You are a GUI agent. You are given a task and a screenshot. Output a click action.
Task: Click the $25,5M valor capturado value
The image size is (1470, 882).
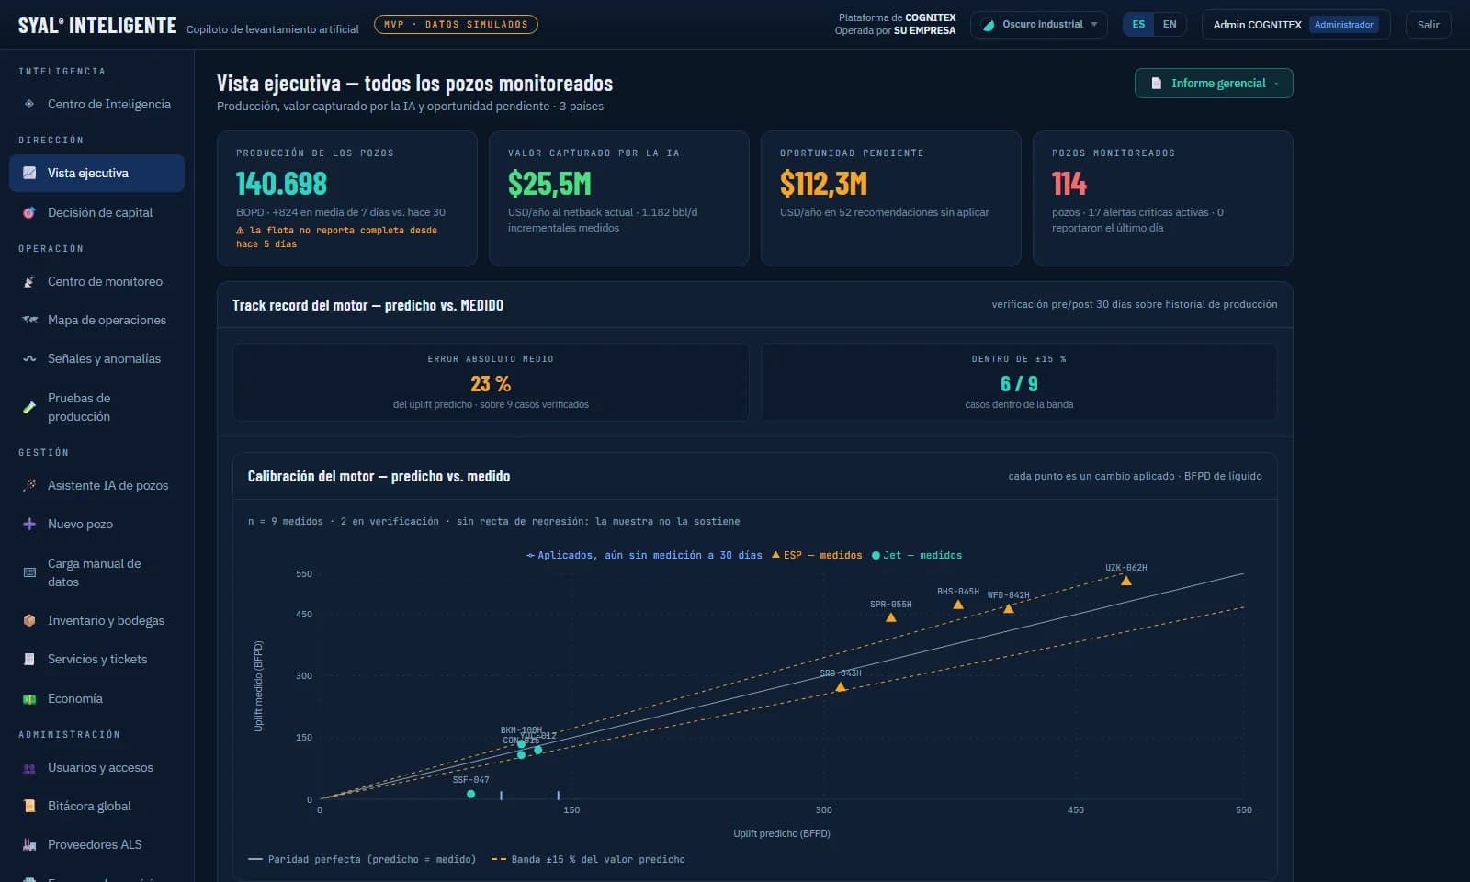[549, 184]
